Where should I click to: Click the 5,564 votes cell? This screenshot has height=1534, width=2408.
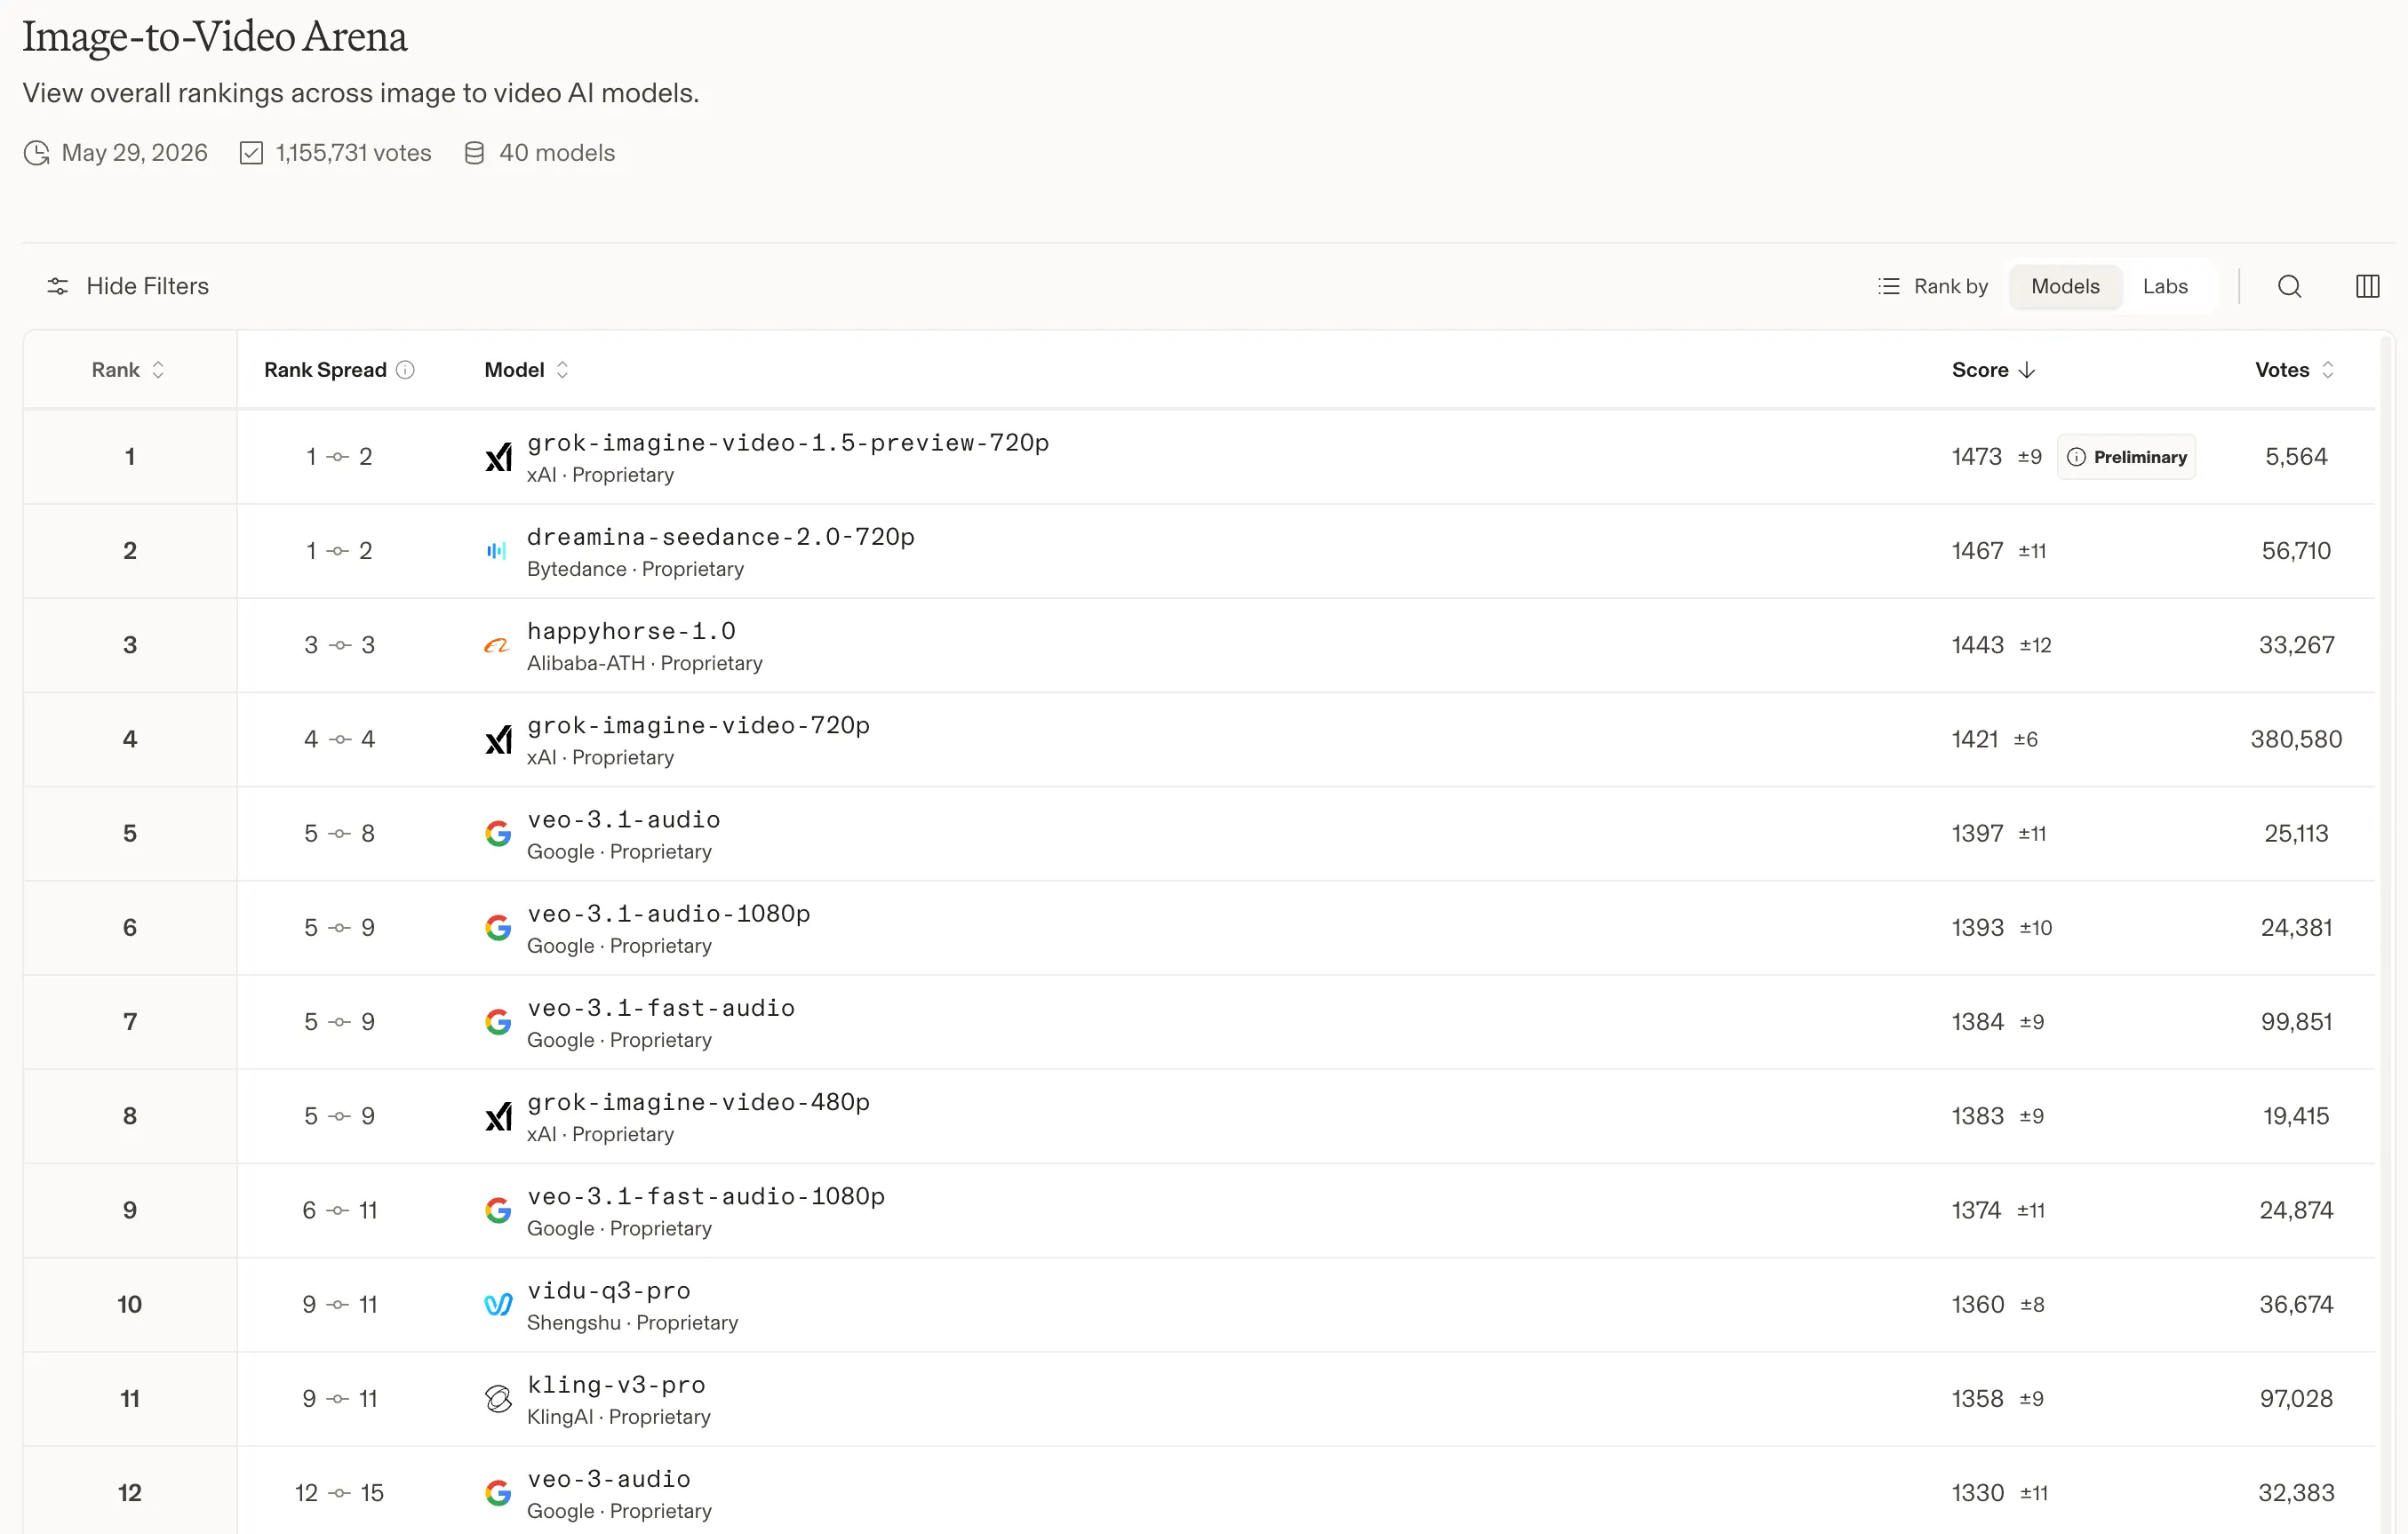click(2296, 457)
